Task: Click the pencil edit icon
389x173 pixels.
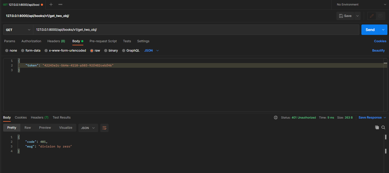Action: click(372, 16)
